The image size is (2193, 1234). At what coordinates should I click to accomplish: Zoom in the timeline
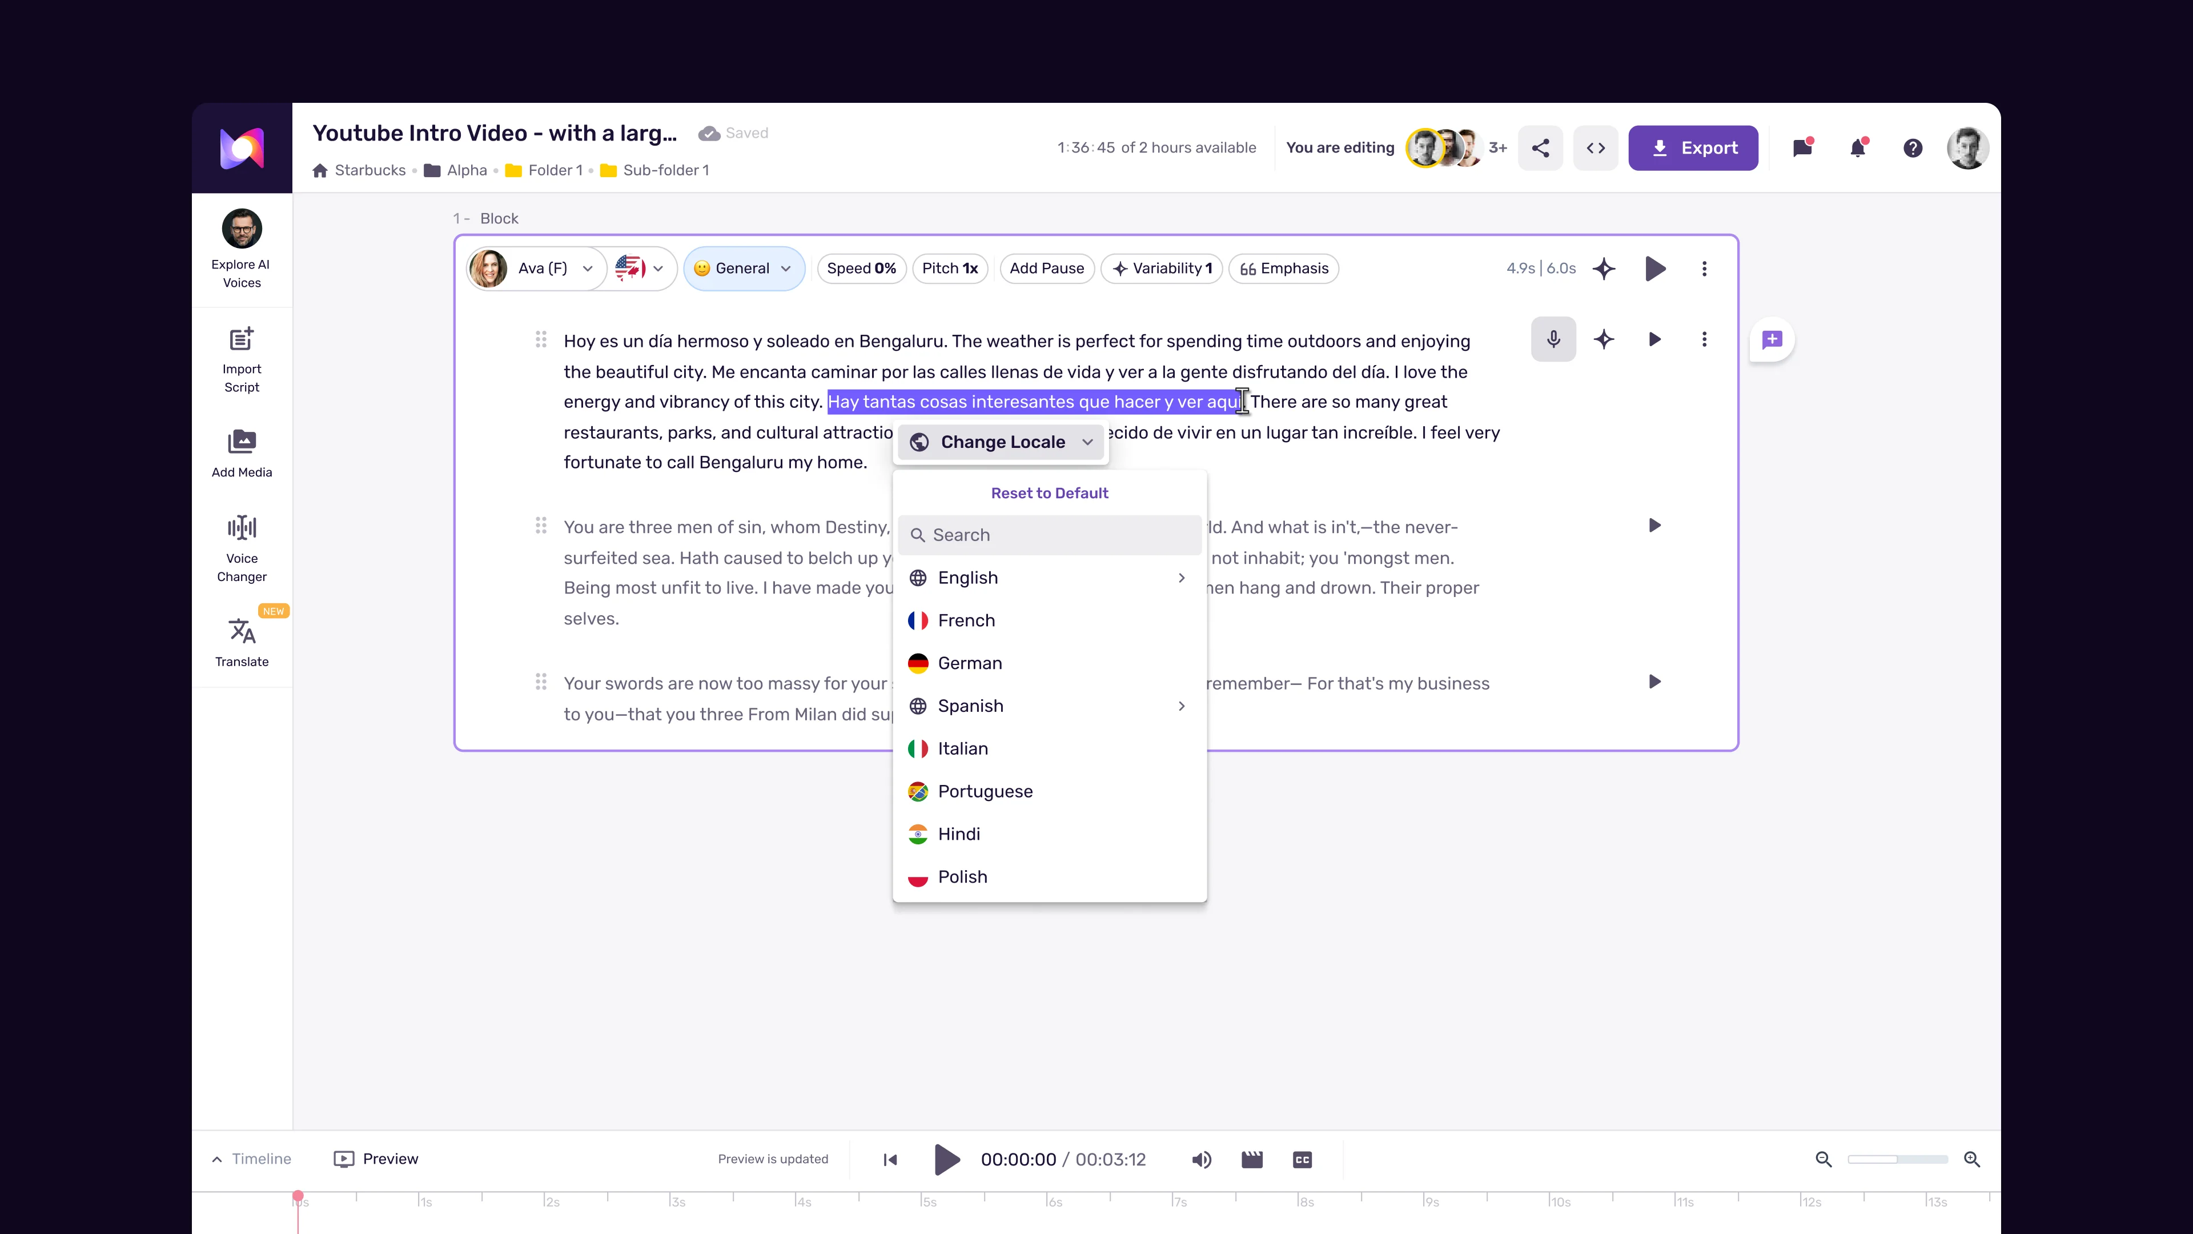click(x=1971, y=1160)
